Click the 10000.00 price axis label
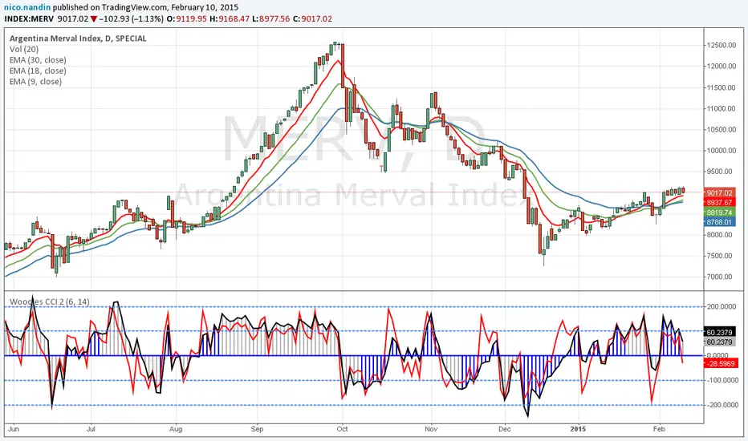This screenshot has width=748, height=441. tap(722, 151)
